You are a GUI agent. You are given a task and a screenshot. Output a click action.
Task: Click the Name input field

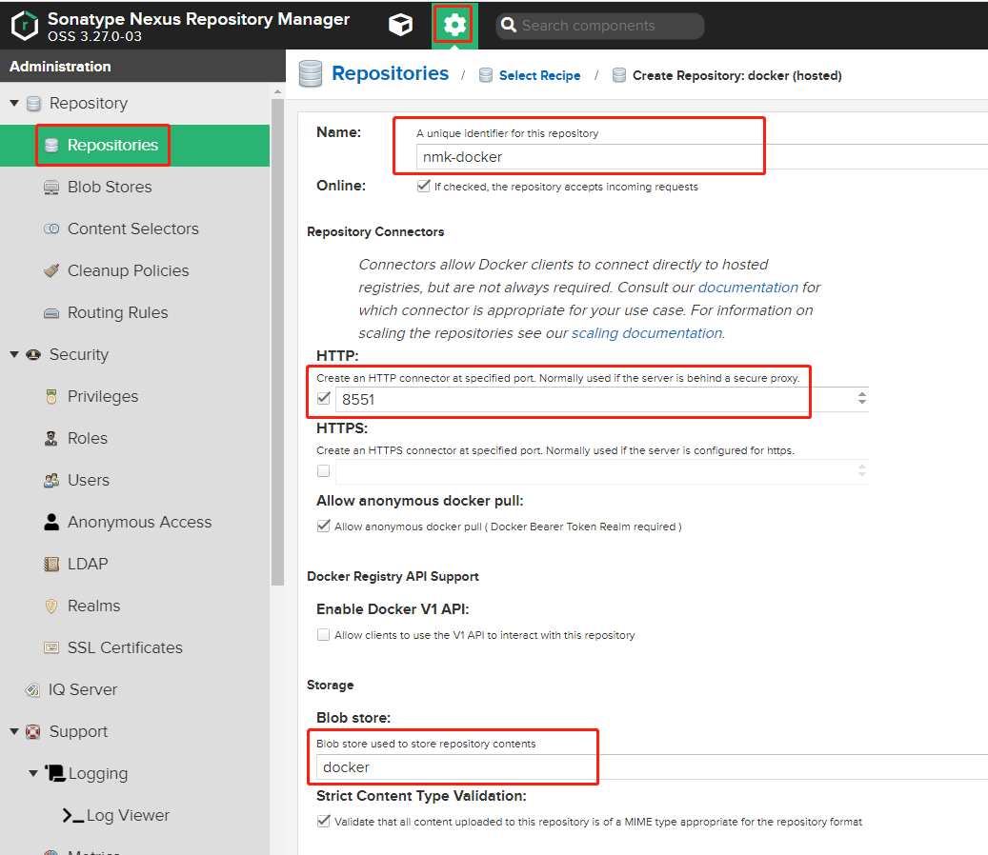click(591, 157)
